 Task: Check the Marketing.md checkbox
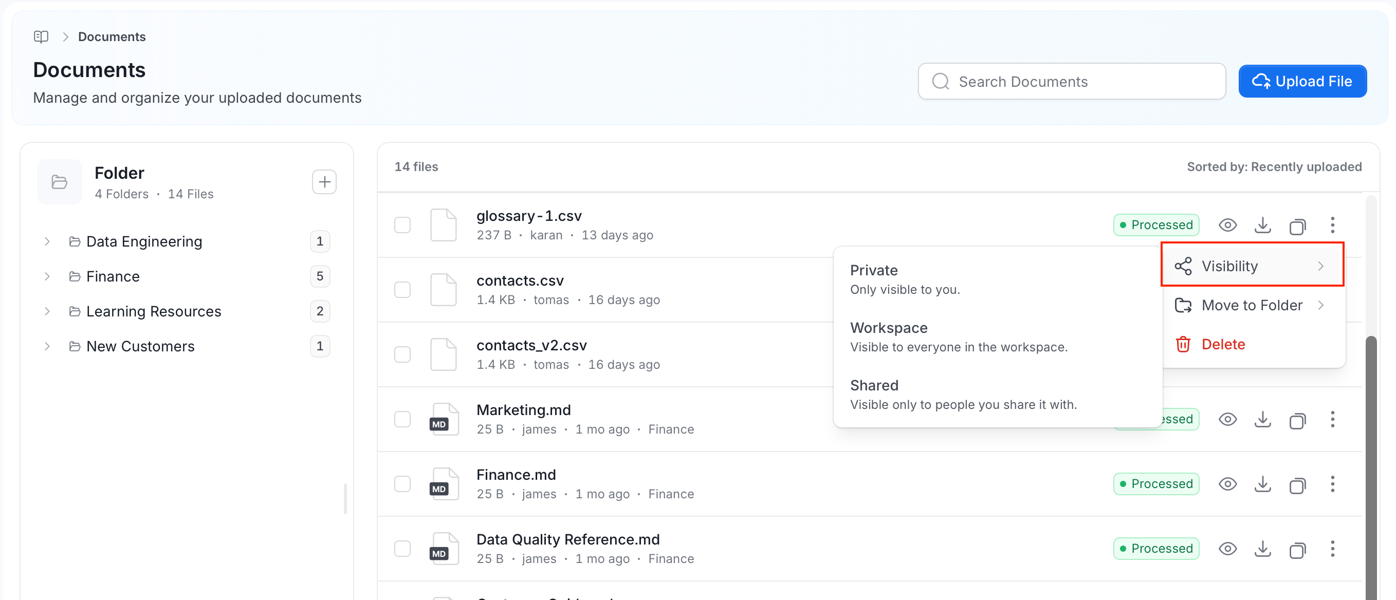tap(402, 419)
